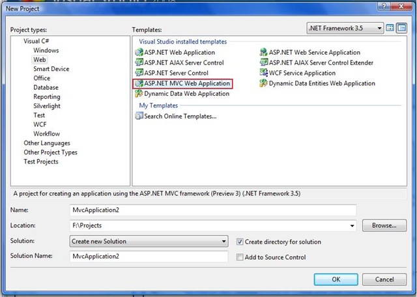
Task: Choose Search Online Templates... entry
Action: pyautogui.click(x=180, y=116)
